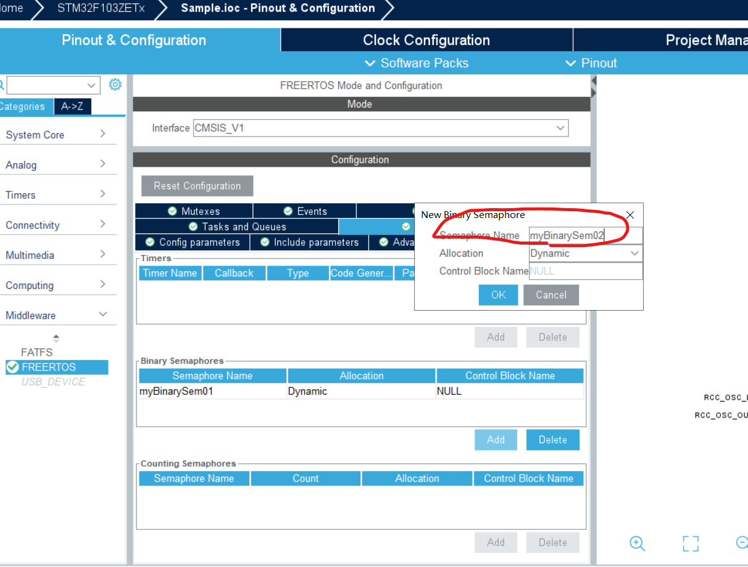Fit the pinout view to the window

pyautogui.click(x=691, y=544)
